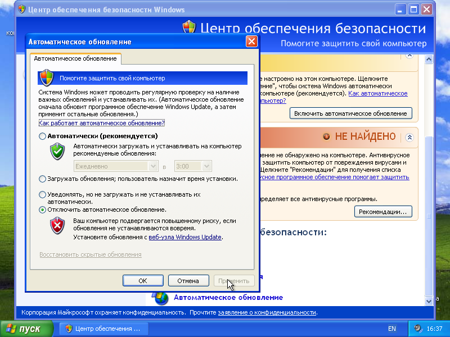450x337 pixels.
Task: Click the shield icon in dialog header banner
Action: point(47,78)
